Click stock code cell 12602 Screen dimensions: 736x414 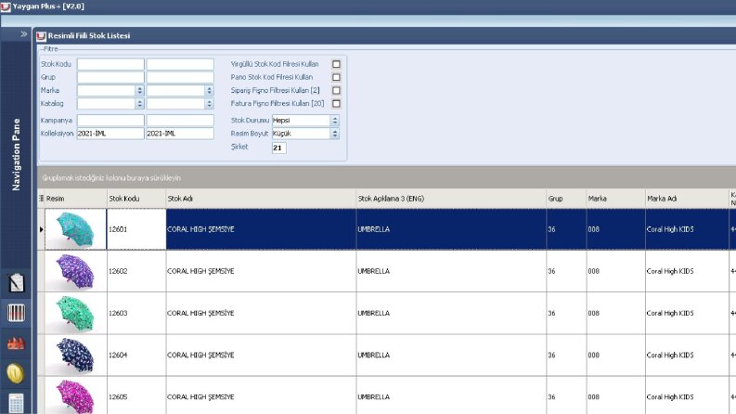[x=136, y=271]
